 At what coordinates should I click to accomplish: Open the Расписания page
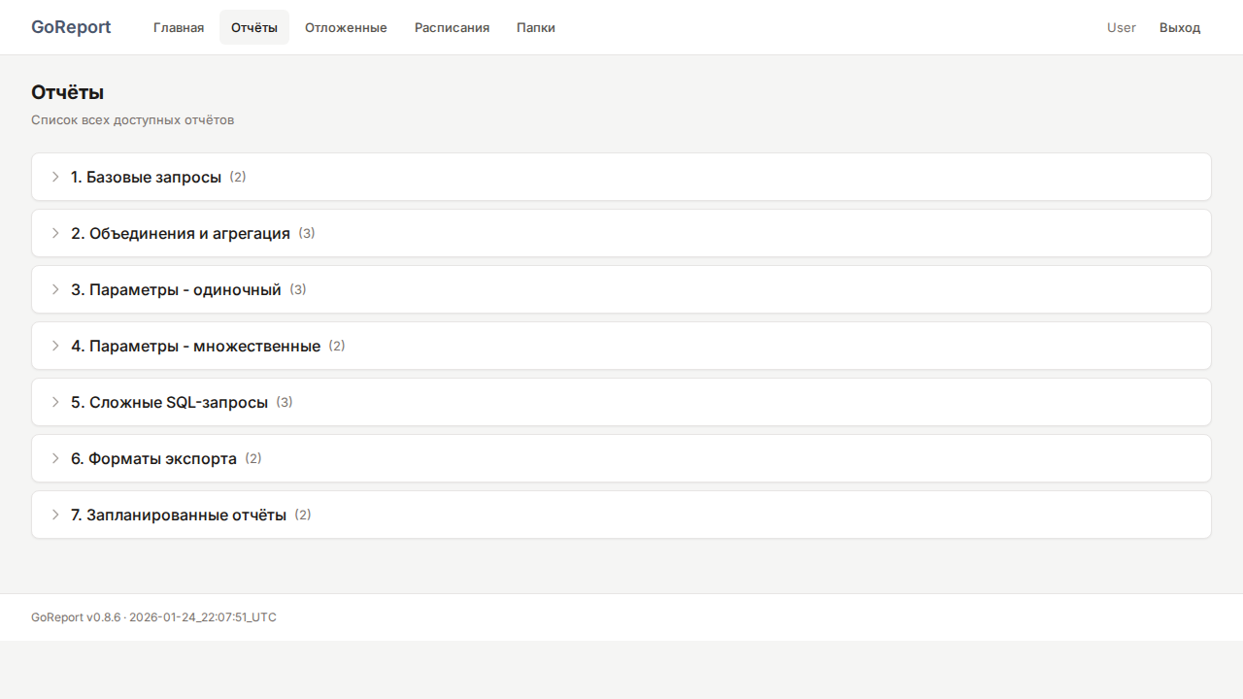point(452,27)
